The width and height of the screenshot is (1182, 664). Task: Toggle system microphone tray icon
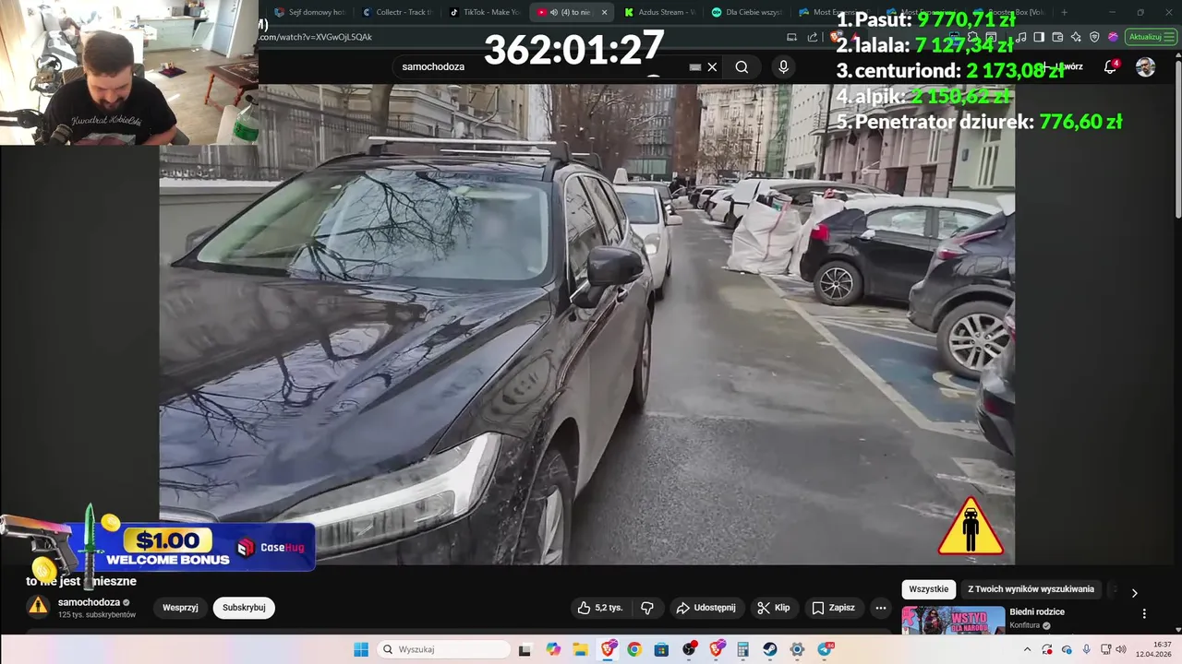[x=1086, y=649]
